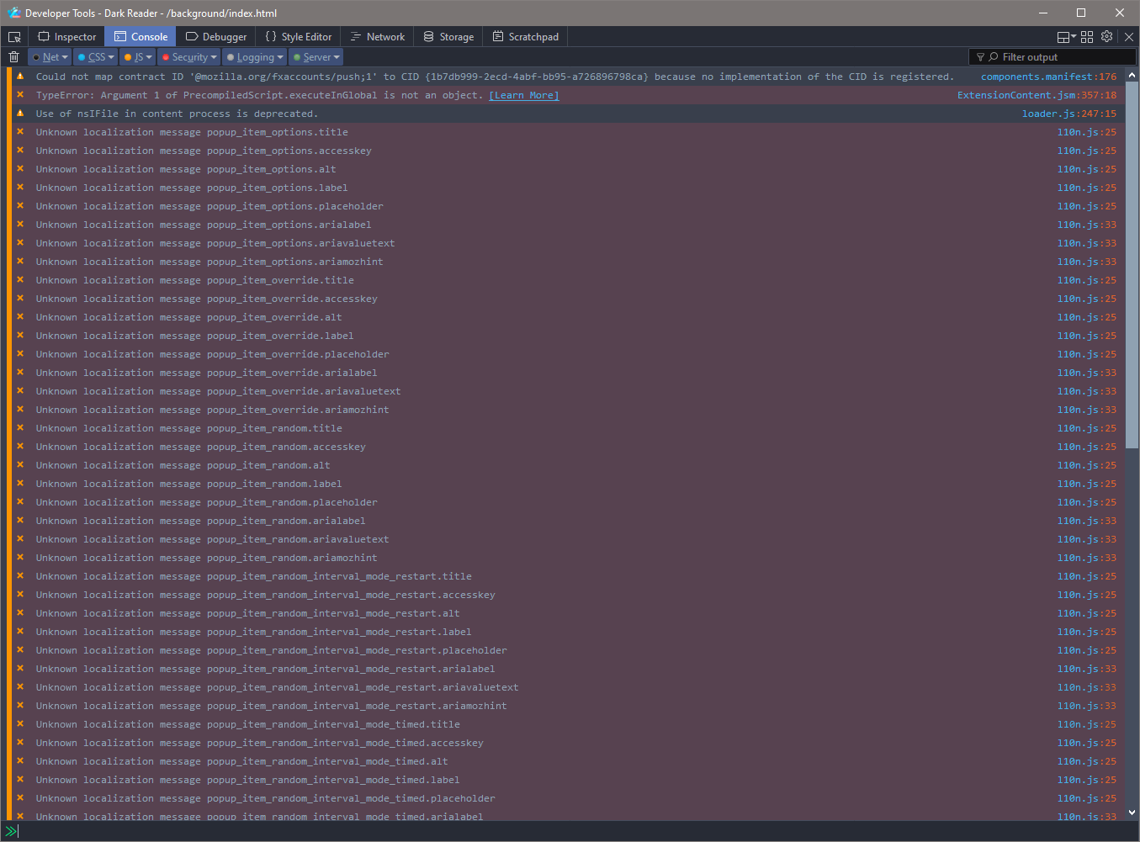The height and width of the screenshot is (842, 1140).
Task: Click the console vertical scrollbar thumb
Action: [x=1132, y=264]
